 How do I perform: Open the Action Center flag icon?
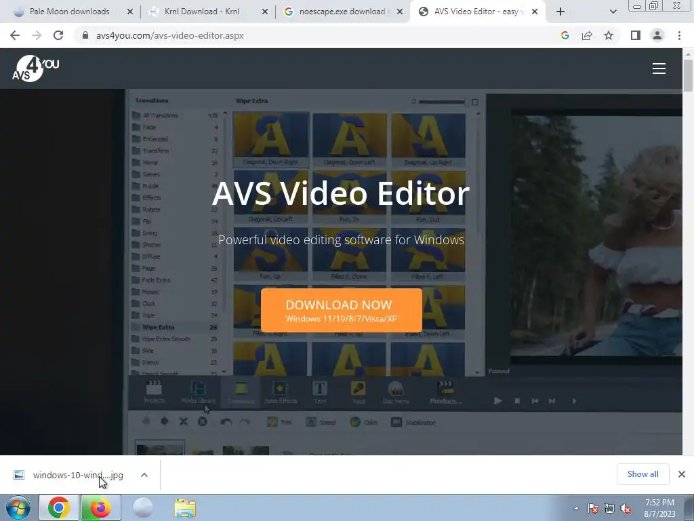click(x=592, y=509)
